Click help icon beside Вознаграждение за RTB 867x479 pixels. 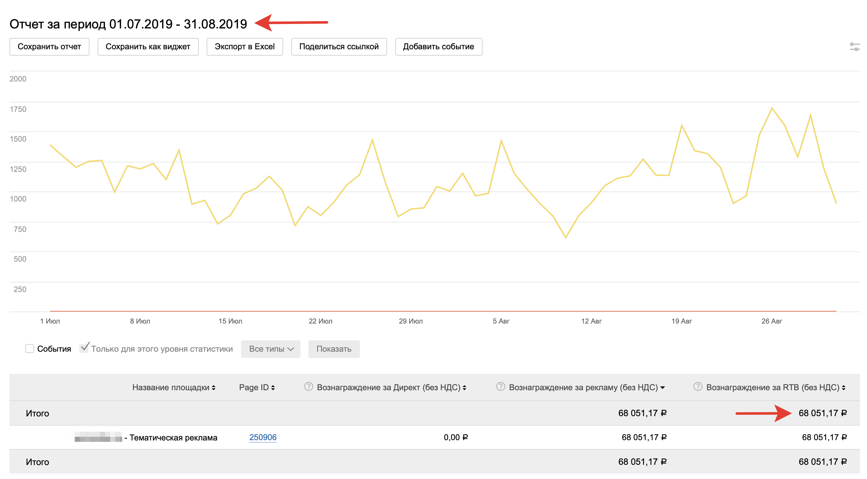pyautogui.click(x=697, y=386)
